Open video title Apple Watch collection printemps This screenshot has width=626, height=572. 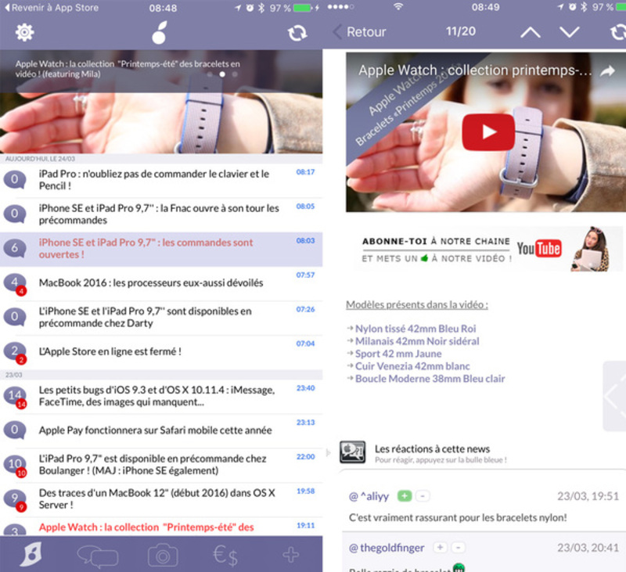pos(475,70)
